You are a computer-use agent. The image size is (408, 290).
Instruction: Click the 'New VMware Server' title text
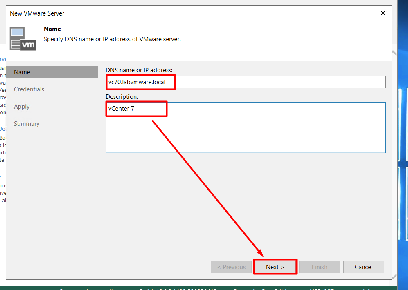pos(37,13)
